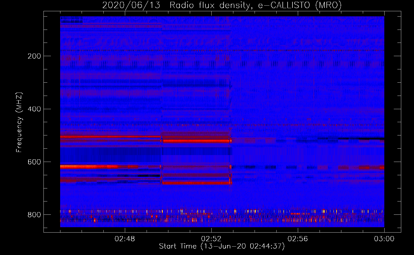Click the 200 frequency tick label
The width and height of the screenshot is (414, 255).
pyautogui.click(x=34, y=56)
